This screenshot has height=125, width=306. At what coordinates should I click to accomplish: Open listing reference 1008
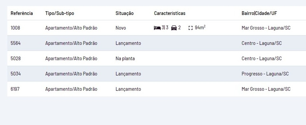(15, 28)
